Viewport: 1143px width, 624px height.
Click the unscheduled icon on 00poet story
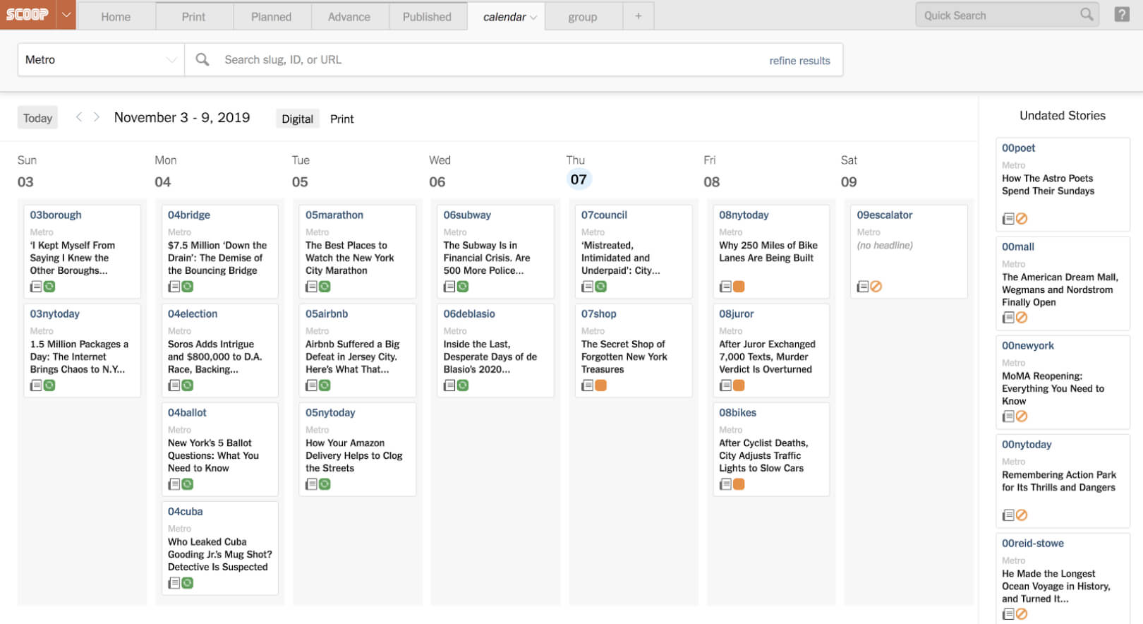1022,219
